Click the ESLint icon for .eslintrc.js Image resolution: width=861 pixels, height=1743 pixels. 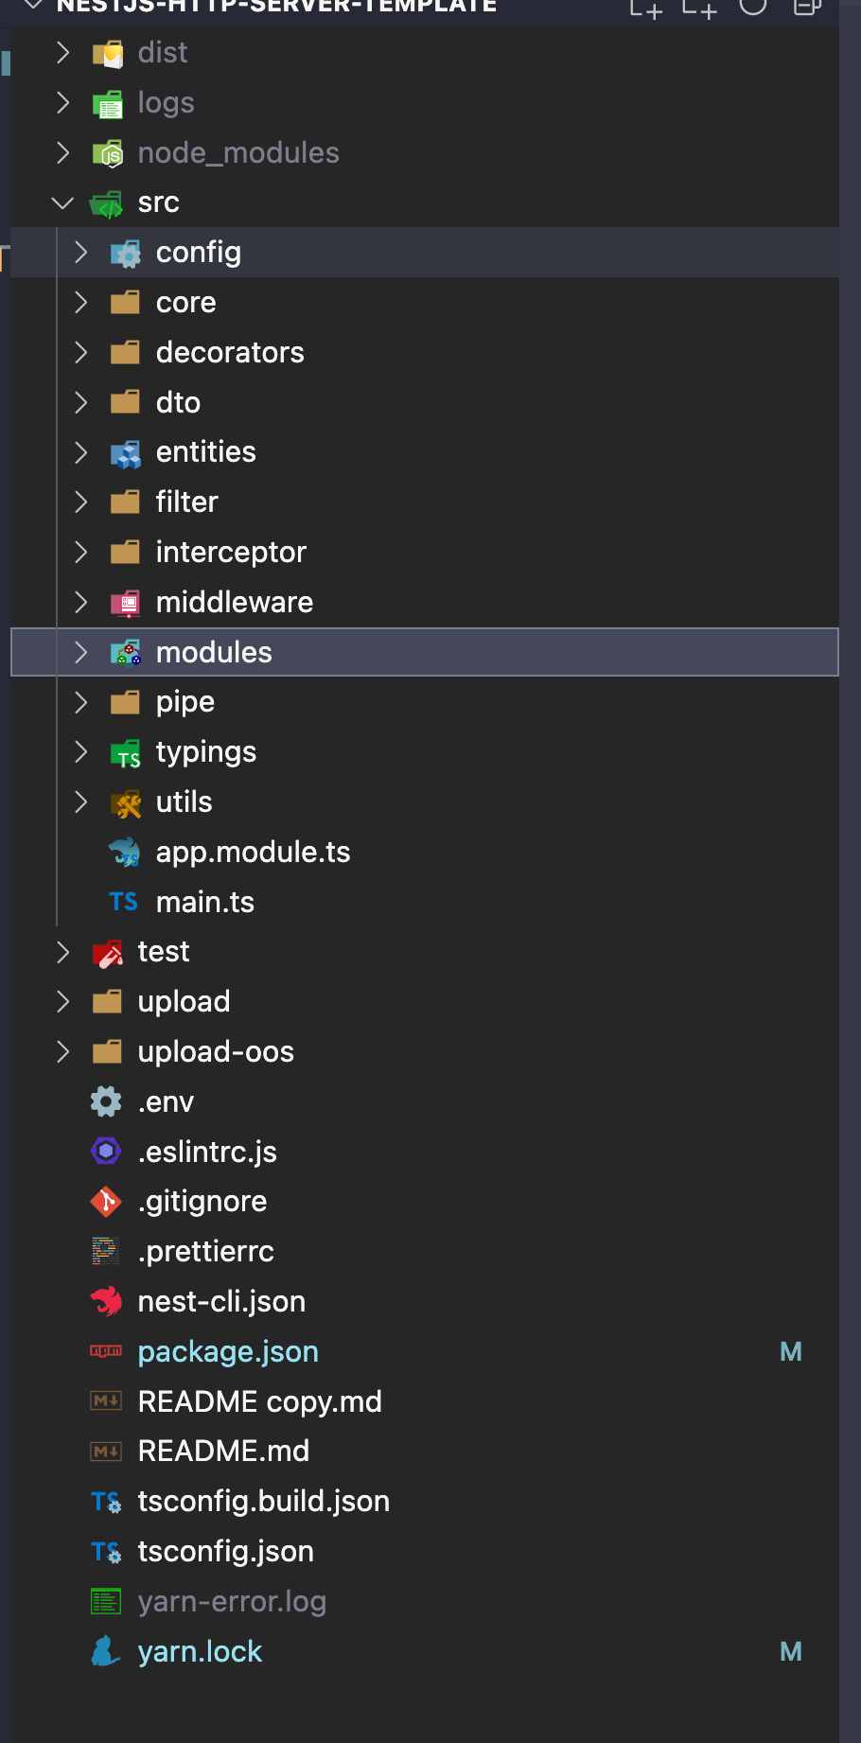[106, 1152]
